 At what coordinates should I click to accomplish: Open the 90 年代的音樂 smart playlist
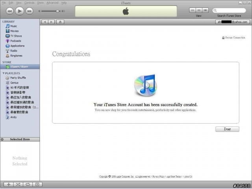pyautogui.click(x=20, y=87)
